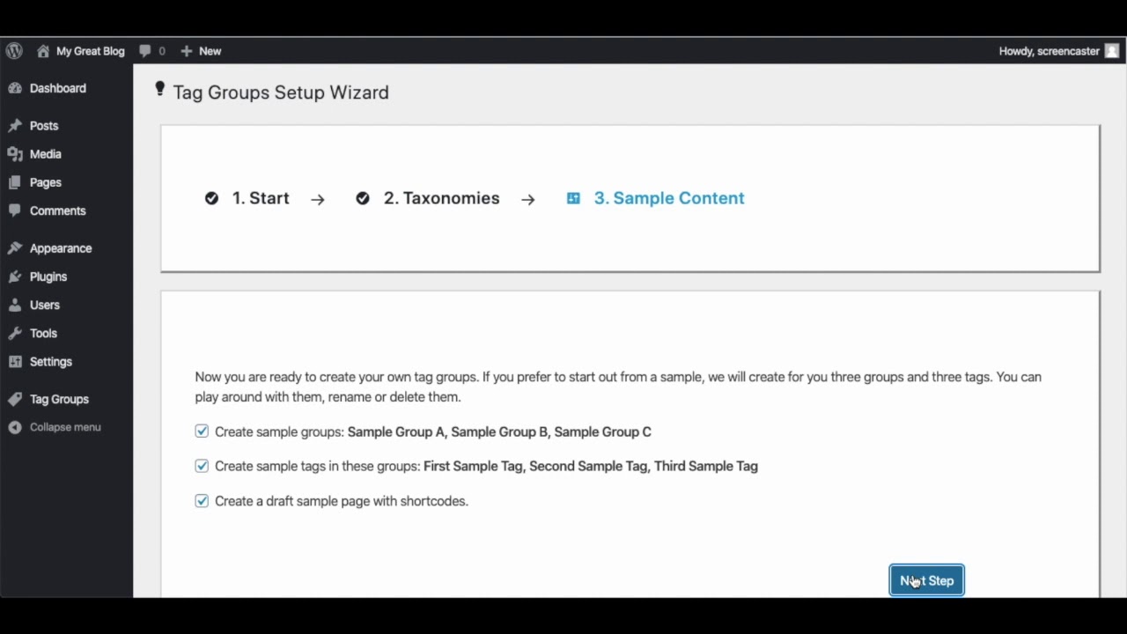Click the Collapse menu arrow icon
The width and height of the screenshot is (1127, 634).
tap(15, 427)
